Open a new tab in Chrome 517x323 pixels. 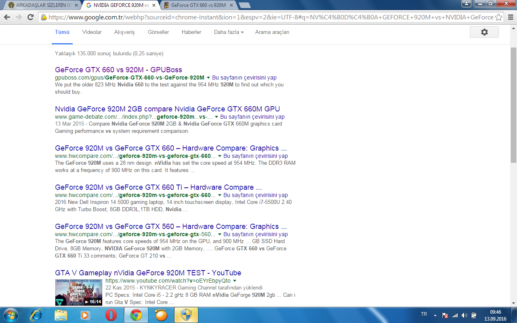click(x=245, y=5)
